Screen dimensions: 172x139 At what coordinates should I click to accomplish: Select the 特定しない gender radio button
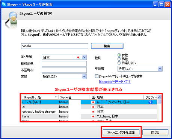119,63
